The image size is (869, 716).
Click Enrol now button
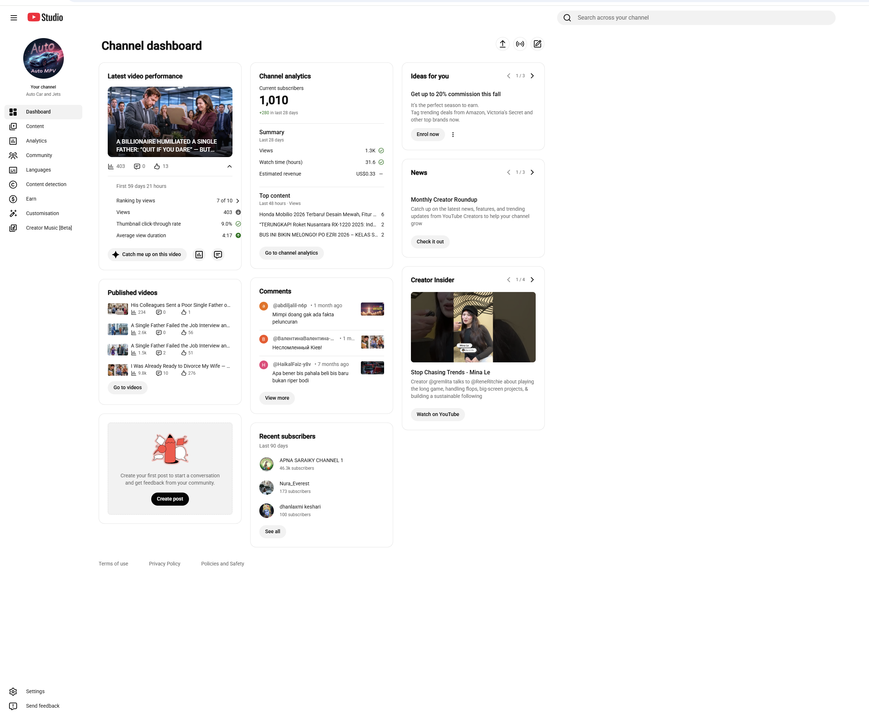(428, 135)
